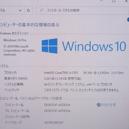Click the search magnifier icon
Image resolution: width=129 pixels, height=129 pixels.
coord(42,10)
